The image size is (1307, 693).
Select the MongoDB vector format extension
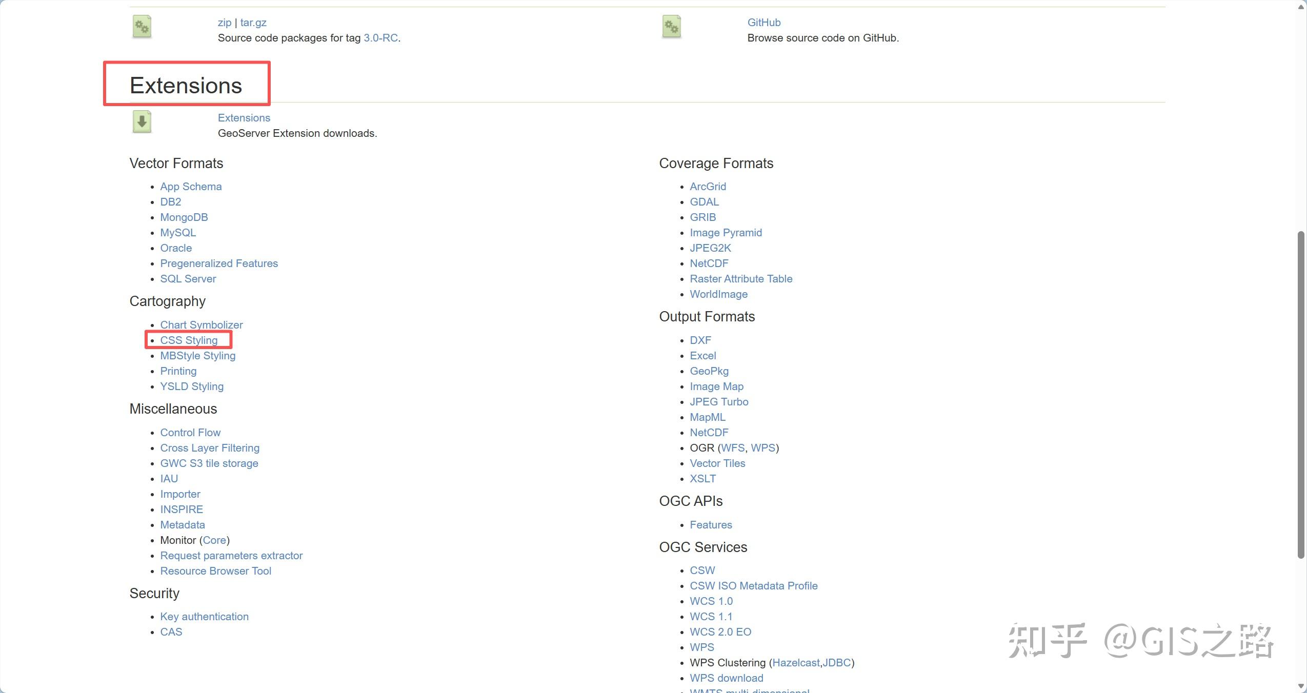(x=184, y=217)
